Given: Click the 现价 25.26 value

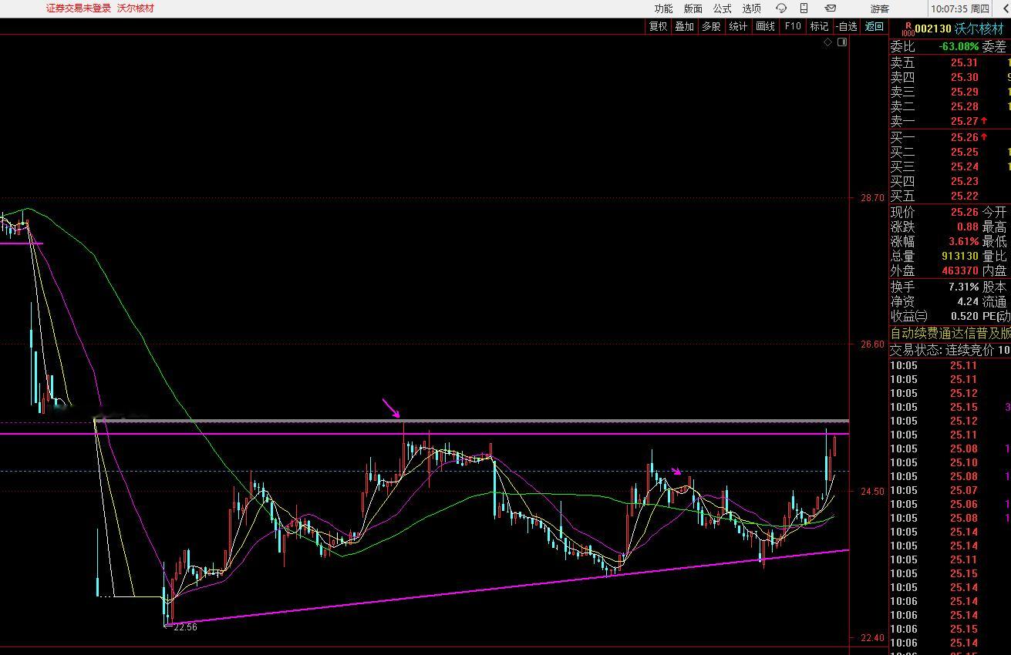Looking at the screenshot, I should [964, 212].
